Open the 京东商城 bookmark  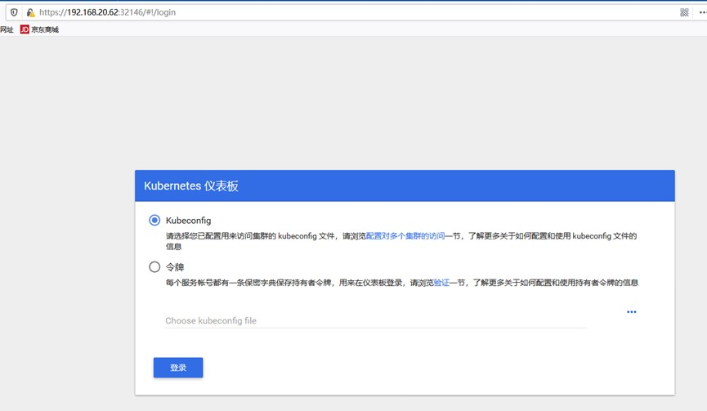tap(40, 29)
